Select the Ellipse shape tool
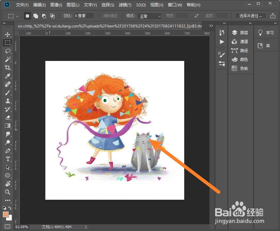The image size is (280, 231). (x=7, y=175)
